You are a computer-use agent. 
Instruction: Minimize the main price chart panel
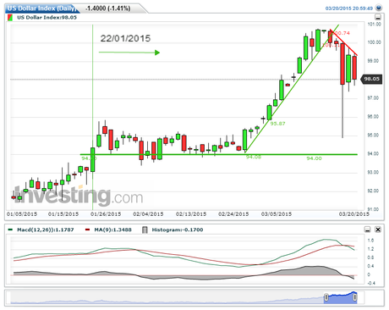click(378, 17)
